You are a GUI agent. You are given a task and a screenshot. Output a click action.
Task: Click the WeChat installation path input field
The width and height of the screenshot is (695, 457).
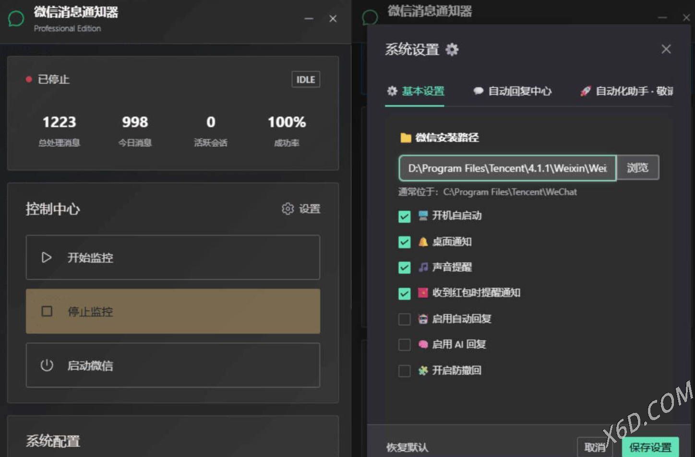[x=507, y=168]
